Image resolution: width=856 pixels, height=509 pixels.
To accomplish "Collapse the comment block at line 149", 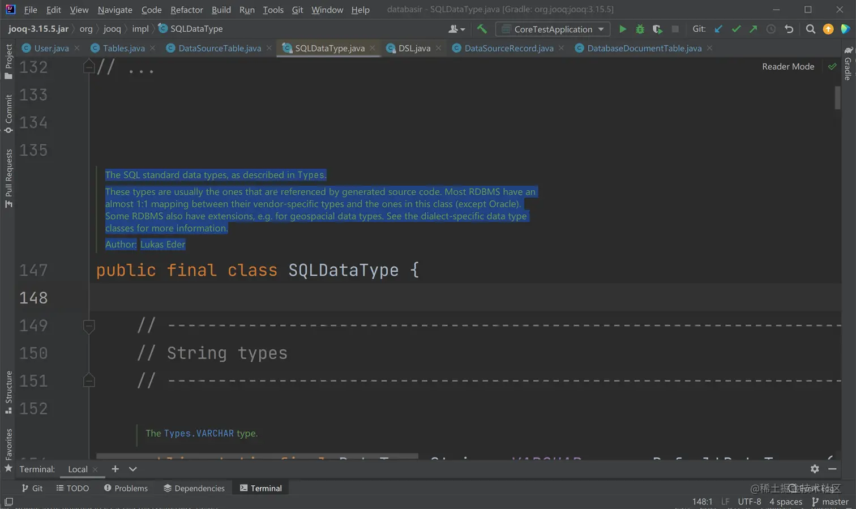I will click(89, 326).
